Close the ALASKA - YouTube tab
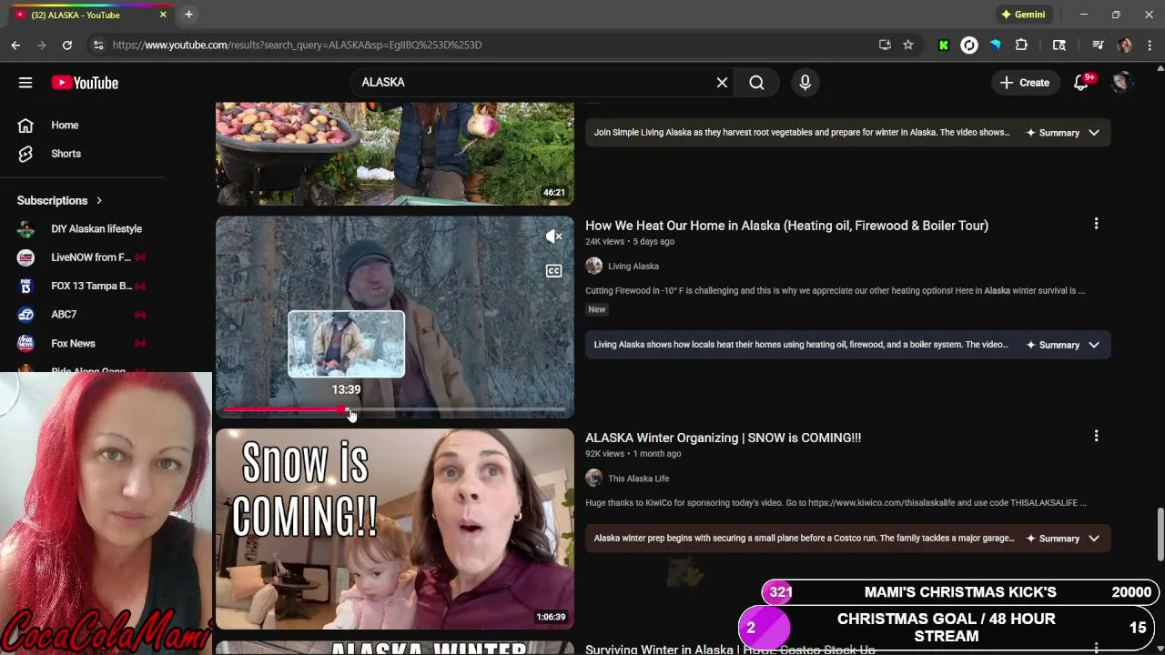Image resolution: width=1165 pixels, height=655 pixels. (163, 15)
